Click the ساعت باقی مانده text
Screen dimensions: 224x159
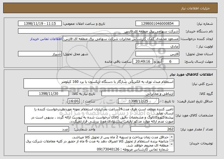[118, 62]
